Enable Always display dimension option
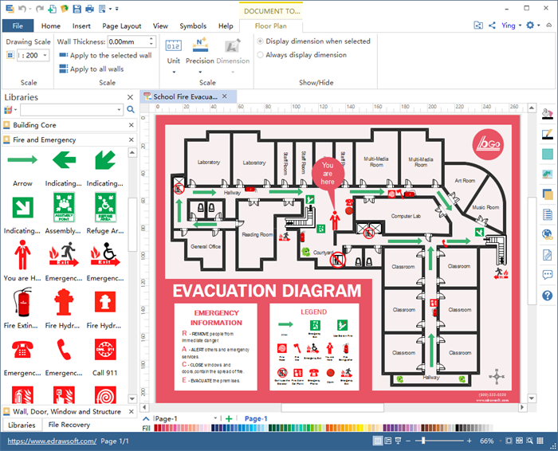The height and width of the screenshot is (451, 558). pyautogui.click(x=261, y=55)
